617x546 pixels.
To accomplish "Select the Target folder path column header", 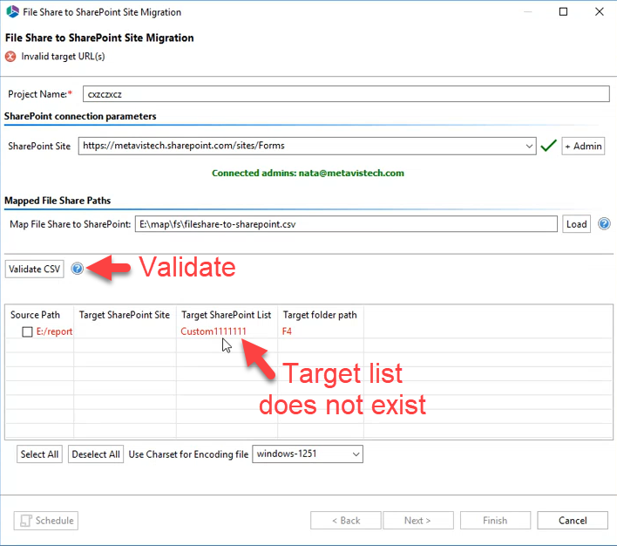I will click(x=321, y=315).
